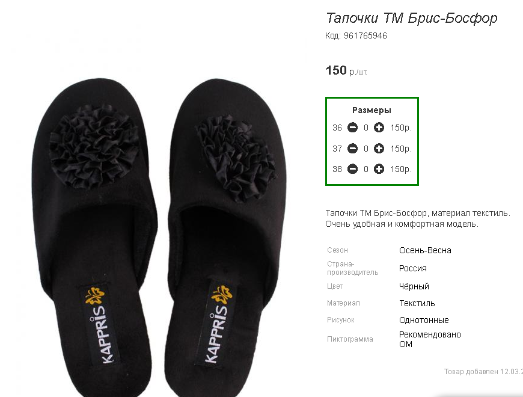
Task: Click the size 36 quantity value
Action: click(366, 128)
